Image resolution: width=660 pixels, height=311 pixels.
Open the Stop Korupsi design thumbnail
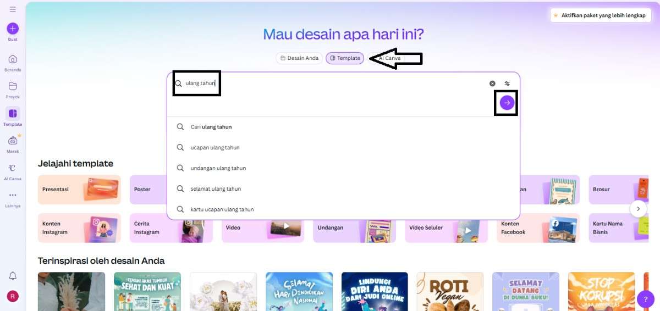point(601,291)
